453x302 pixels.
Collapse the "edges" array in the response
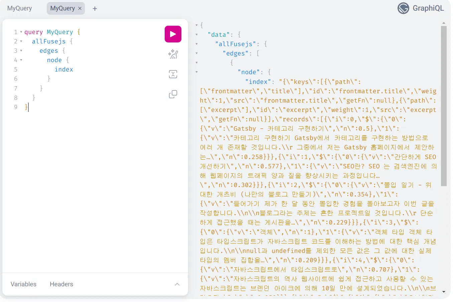coord(196,53)
